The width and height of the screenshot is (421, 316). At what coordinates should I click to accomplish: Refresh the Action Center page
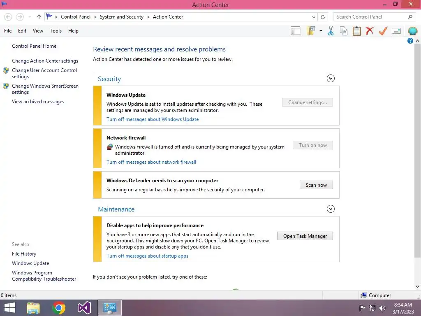323,17
